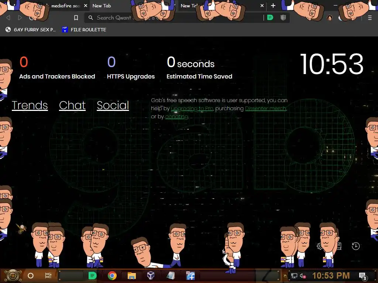This screenshot has height=283, width=378.
Task: Open the history clock icon at page bottom
Action: pyautogui.click(x=355, y=246)
